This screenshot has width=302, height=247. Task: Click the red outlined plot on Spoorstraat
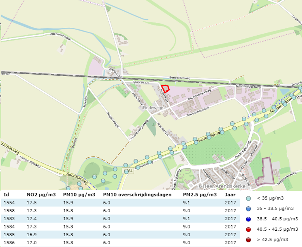tap(165, 89)
